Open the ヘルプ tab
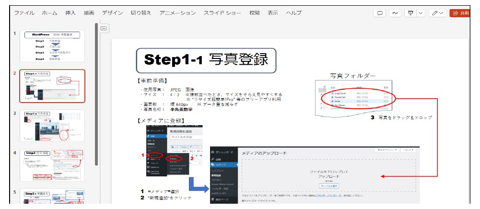The image size is (480, 209). [293, 13]
